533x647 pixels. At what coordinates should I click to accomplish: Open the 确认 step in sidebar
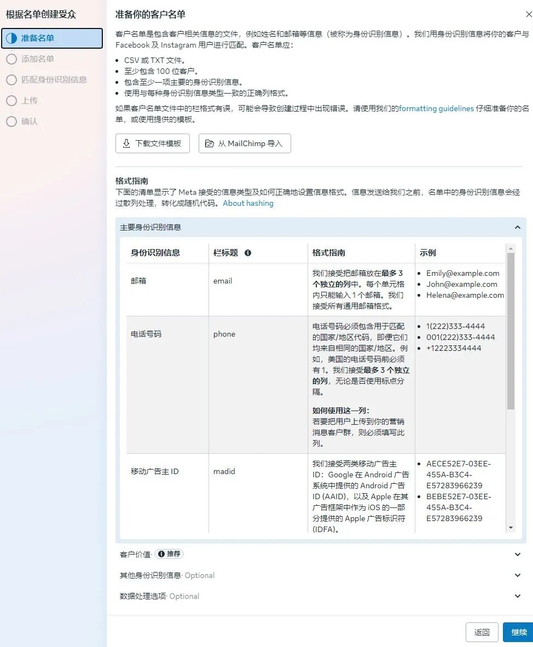pyautogui.click(x=29, y=122)
